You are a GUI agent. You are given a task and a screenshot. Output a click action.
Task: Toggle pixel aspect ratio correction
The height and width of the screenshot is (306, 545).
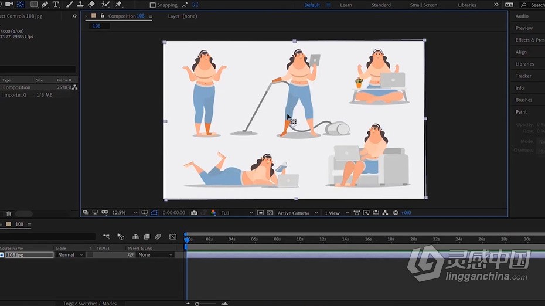[x=357, y=212]
